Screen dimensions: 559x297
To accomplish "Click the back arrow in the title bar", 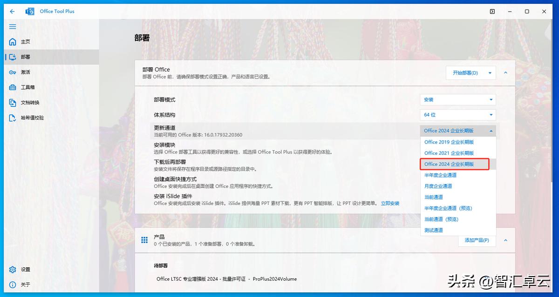I will tap(12, 11).
